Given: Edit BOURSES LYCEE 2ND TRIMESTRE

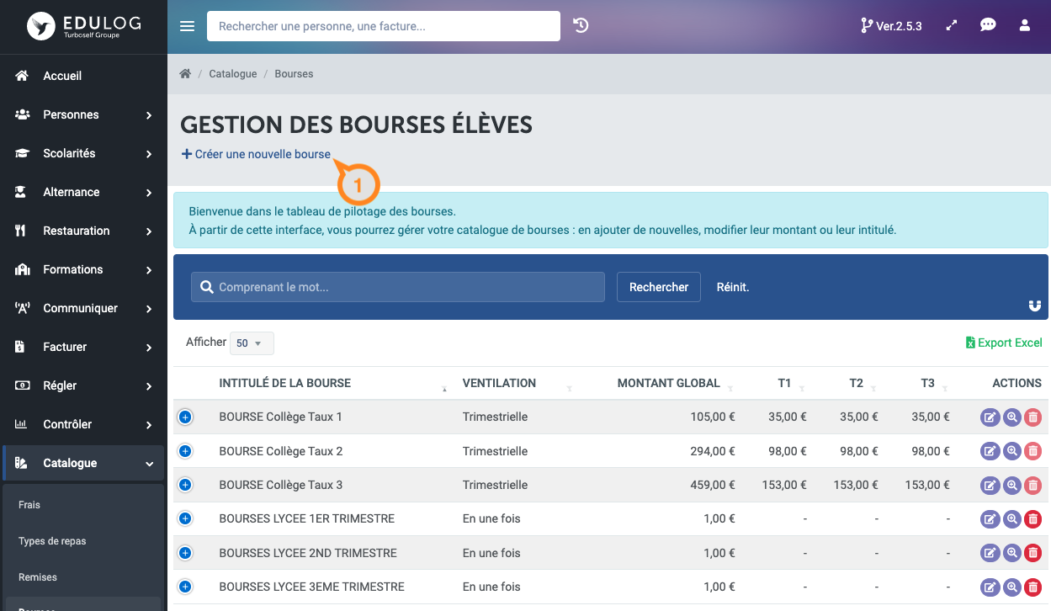Looking at the screenshot, I should coord(990,553).
